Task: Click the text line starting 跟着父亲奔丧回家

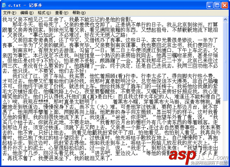Action: pyautogui.click(x=110, y=30)
